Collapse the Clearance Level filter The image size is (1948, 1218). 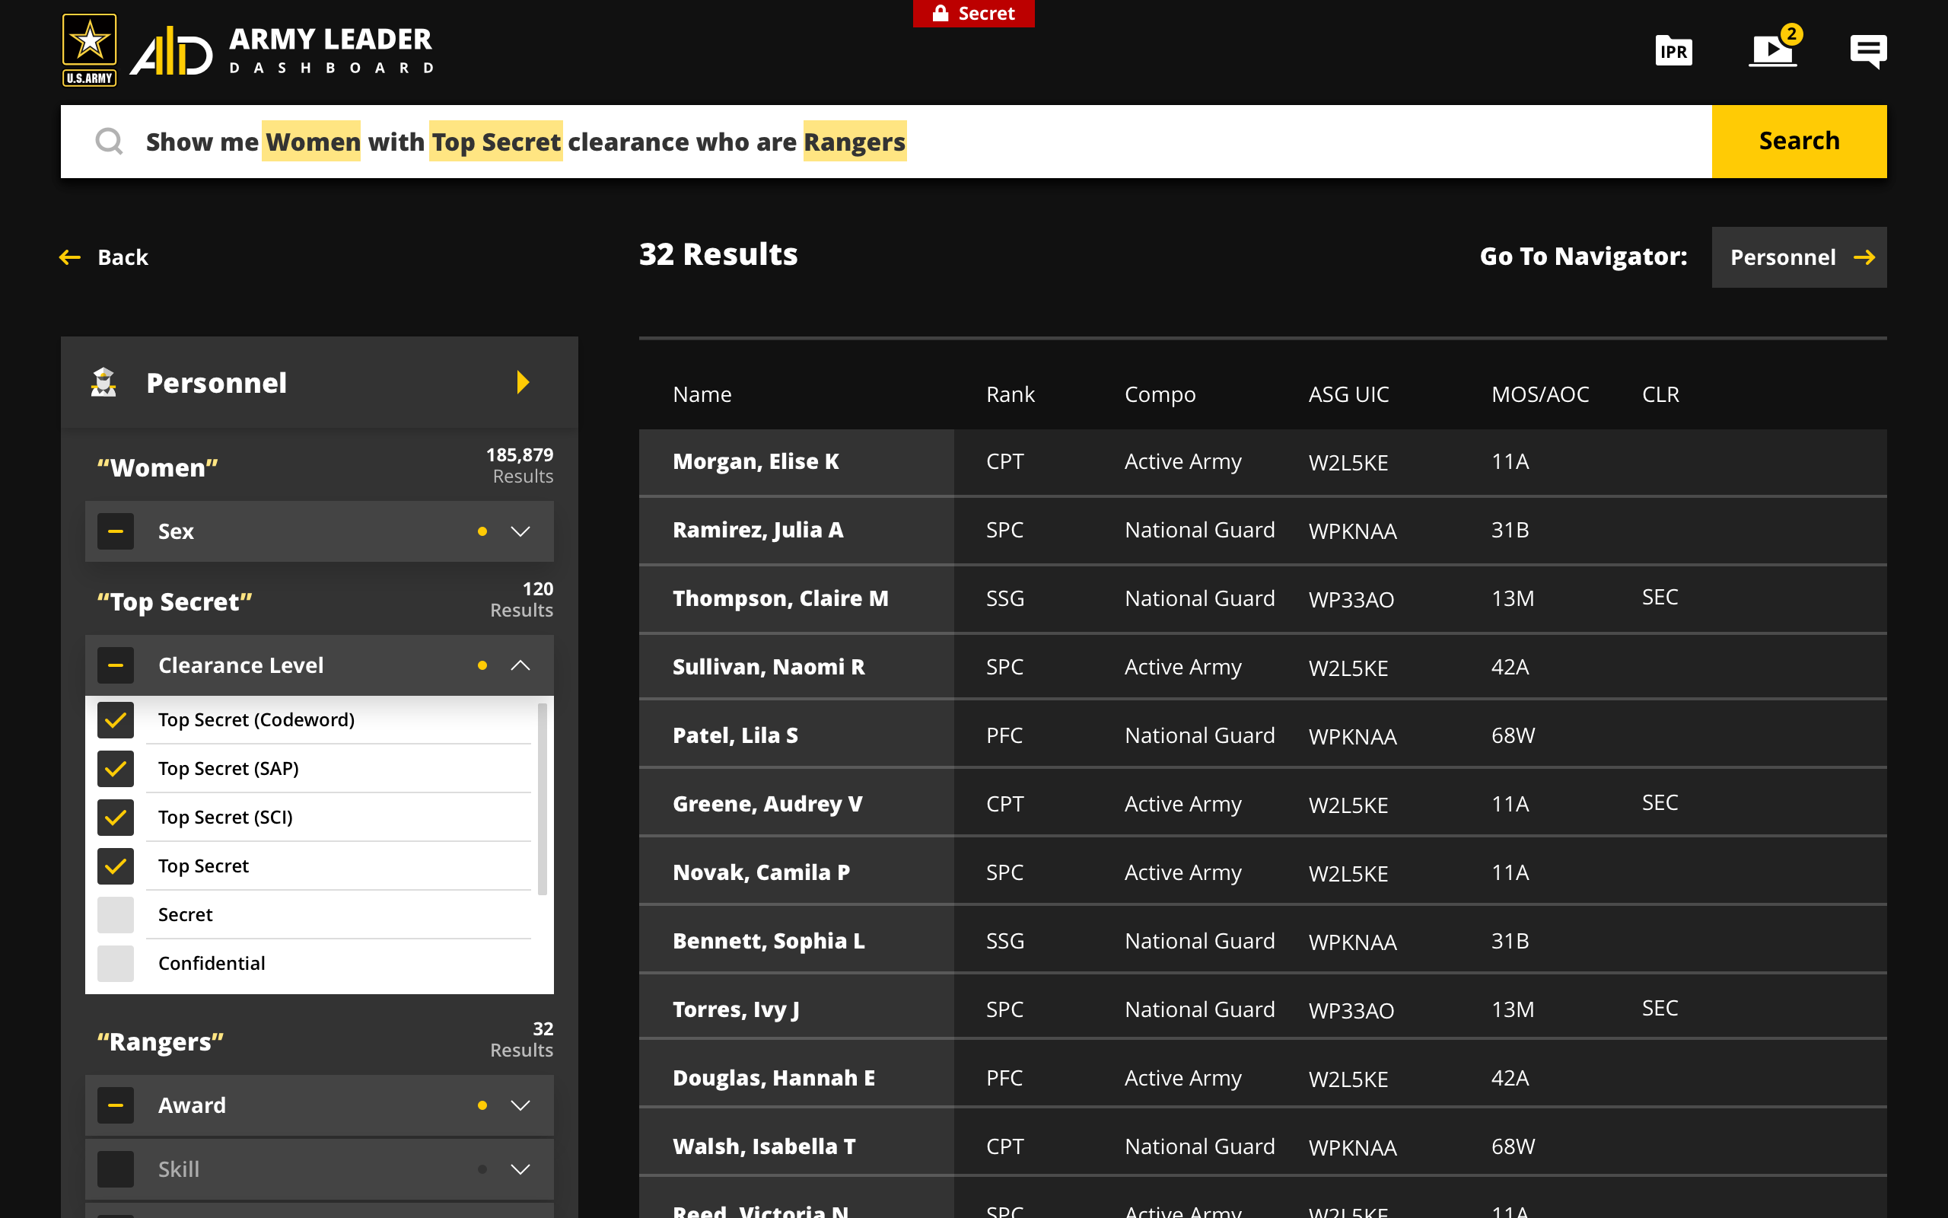tap(520, 665)
